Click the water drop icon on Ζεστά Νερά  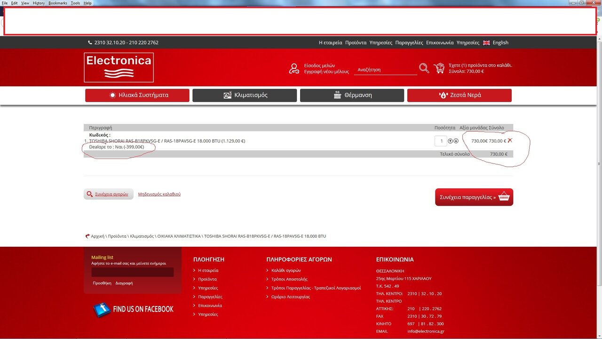tap(443, 95)
